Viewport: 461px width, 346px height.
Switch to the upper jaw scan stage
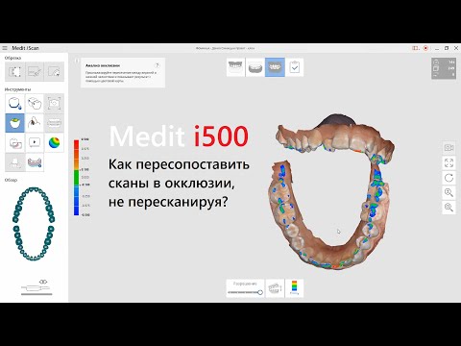pyautogui.click(x=235, y=67)
